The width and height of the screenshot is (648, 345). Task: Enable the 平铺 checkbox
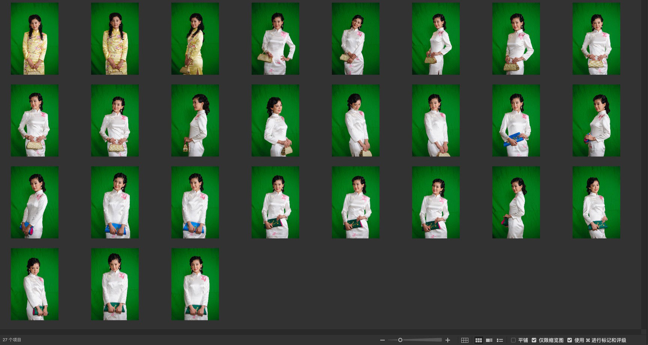point(513,340)
